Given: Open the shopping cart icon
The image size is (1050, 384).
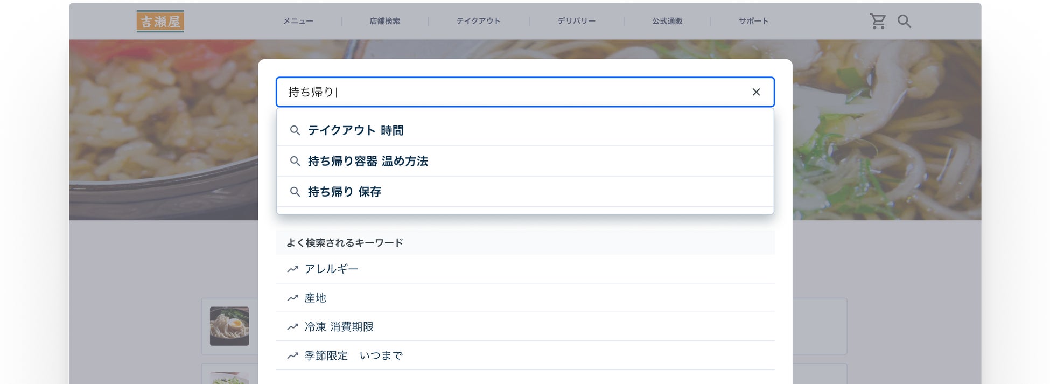Looking at the screenshot, I should pyautogui.click(x=878, y=21).
